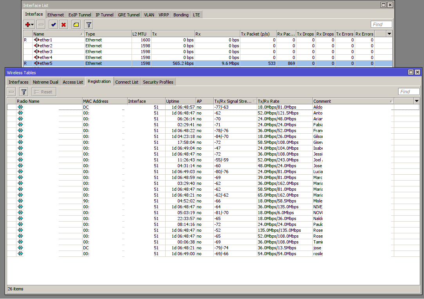Switch to the Nstreme Dual tab
424x299 pixels.
click(x=45, y=82)
